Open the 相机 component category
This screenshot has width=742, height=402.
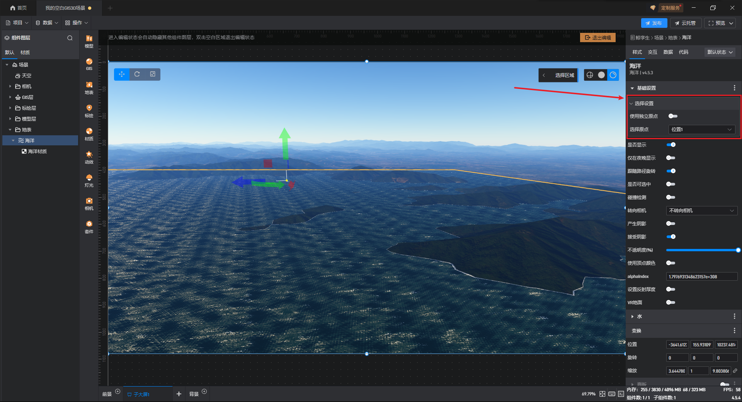click(x=89, y=204)
